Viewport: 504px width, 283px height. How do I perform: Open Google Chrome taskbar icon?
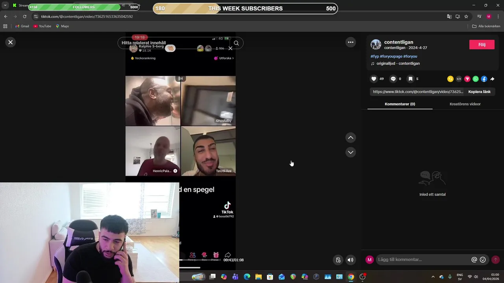351,277
